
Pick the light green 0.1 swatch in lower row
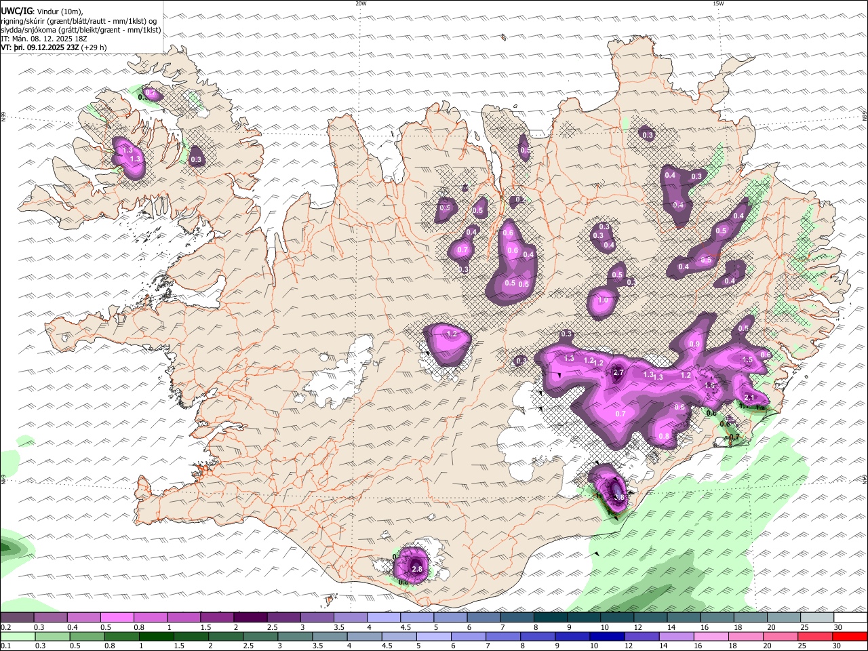(x=18, y=636)
